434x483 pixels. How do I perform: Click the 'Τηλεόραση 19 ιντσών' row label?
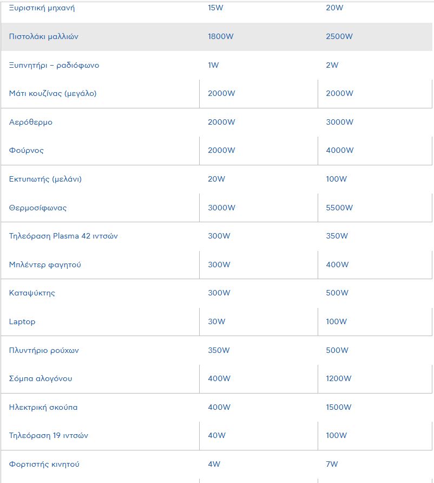point(49,436)
